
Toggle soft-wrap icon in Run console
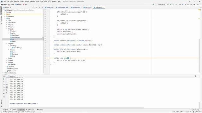coord(7,84)
